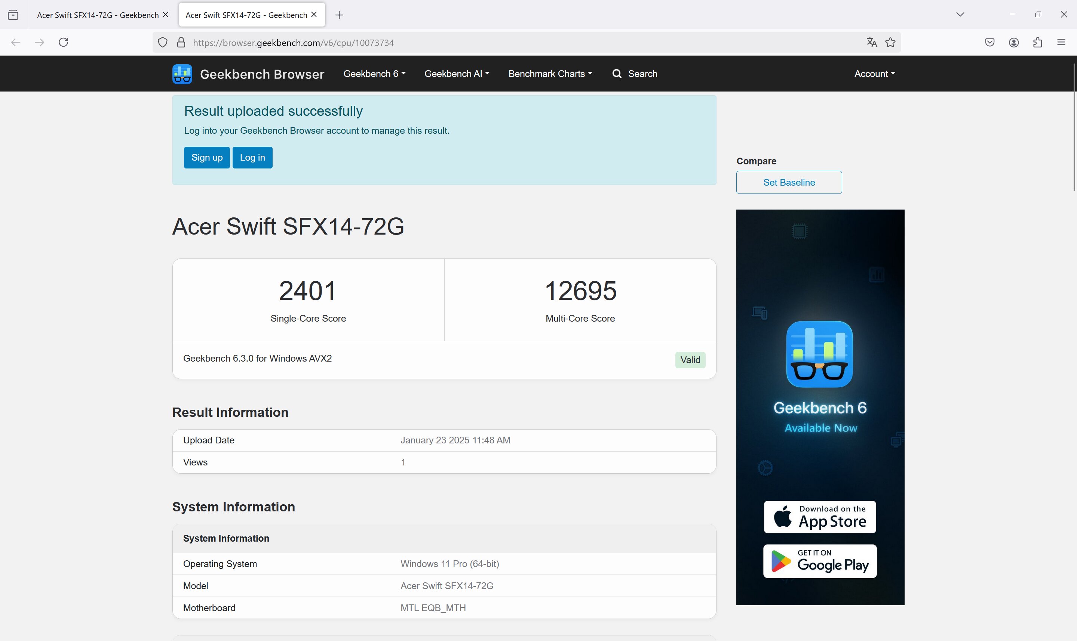Reload the page with refresh icon
Viewport: 1077px width, 641px height.
pyautogui.click(x=64, y=42)
